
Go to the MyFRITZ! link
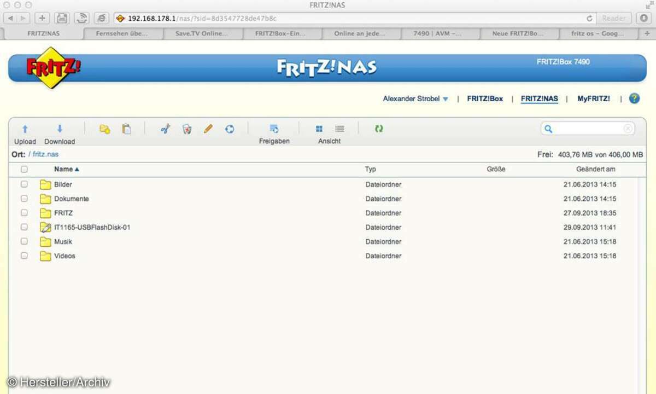click(594, 99)
